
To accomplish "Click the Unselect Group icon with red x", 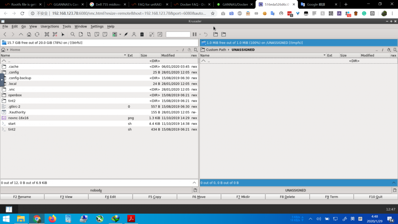I will 55,34.
